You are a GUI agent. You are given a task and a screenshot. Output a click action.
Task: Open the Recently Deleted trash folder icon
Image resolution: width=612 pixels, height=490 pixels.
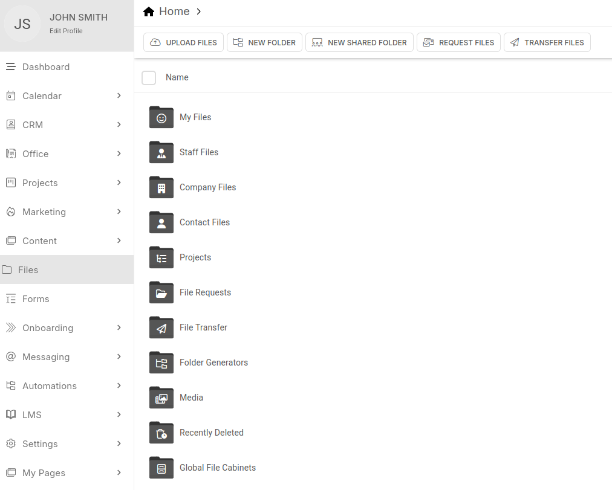pos(161,433)
